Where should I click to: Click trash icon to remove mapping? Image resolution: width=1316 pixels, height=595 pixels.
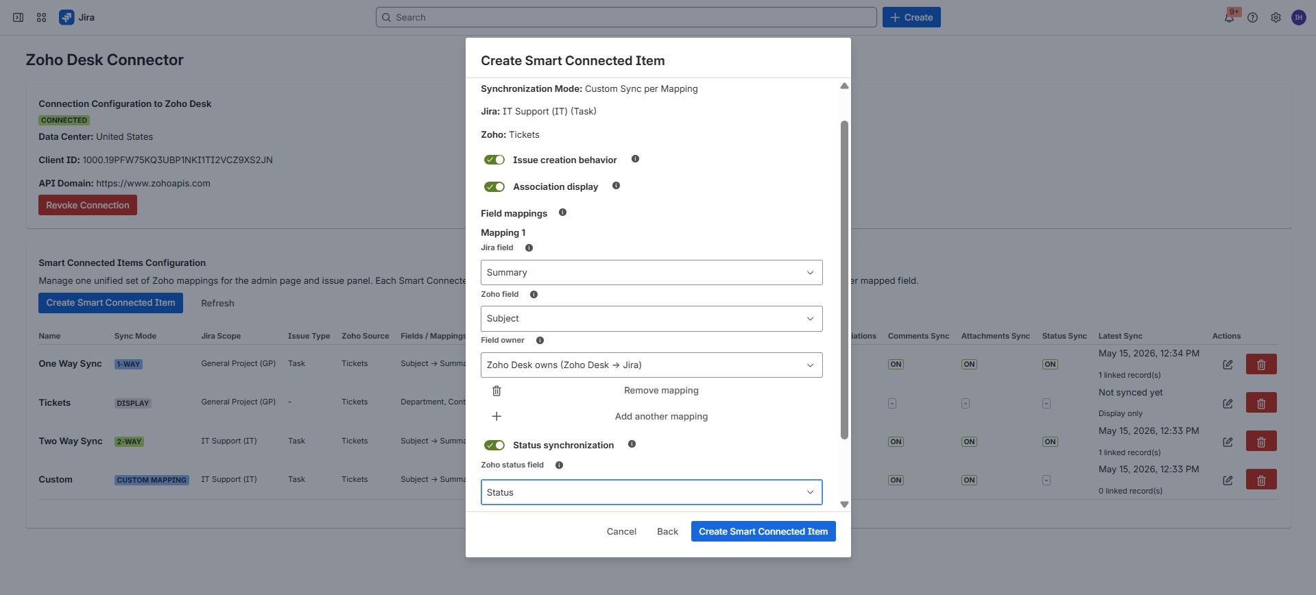497,391
